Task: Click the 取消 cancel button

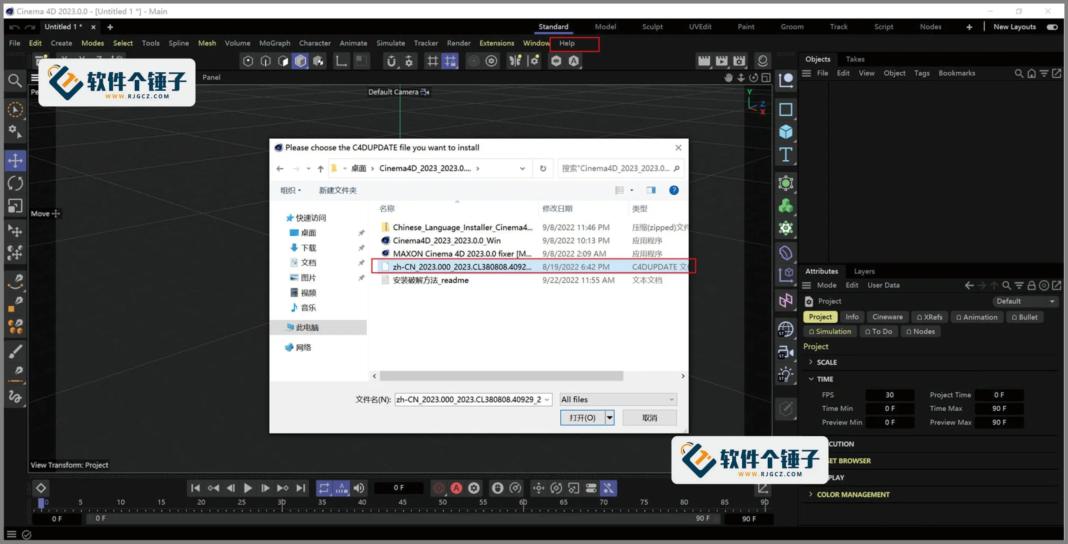Action: [649, 417]
